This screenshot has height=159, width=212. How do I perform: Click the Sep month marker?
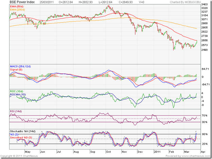tap(93, 152)
